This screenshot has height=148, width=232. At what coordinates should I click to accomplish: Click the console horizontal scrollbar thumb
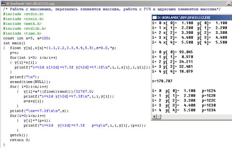tap(159, 117)
